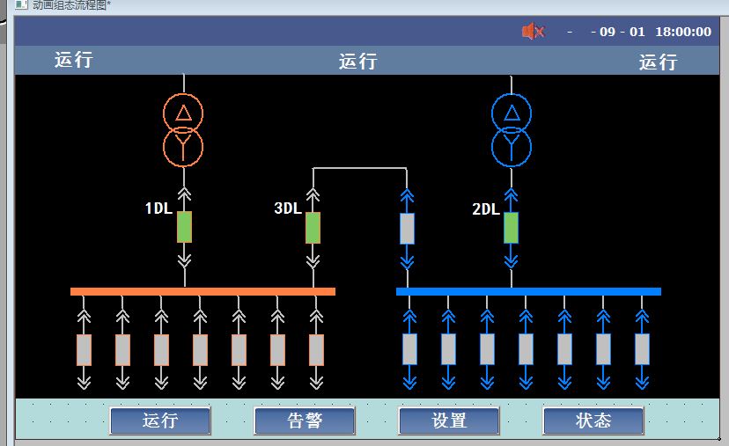Image resolution: width=729 pixels, height=446 pixels.
Task: Click the last feeder breaker under orange bus
Action: [x=316, y=349]
